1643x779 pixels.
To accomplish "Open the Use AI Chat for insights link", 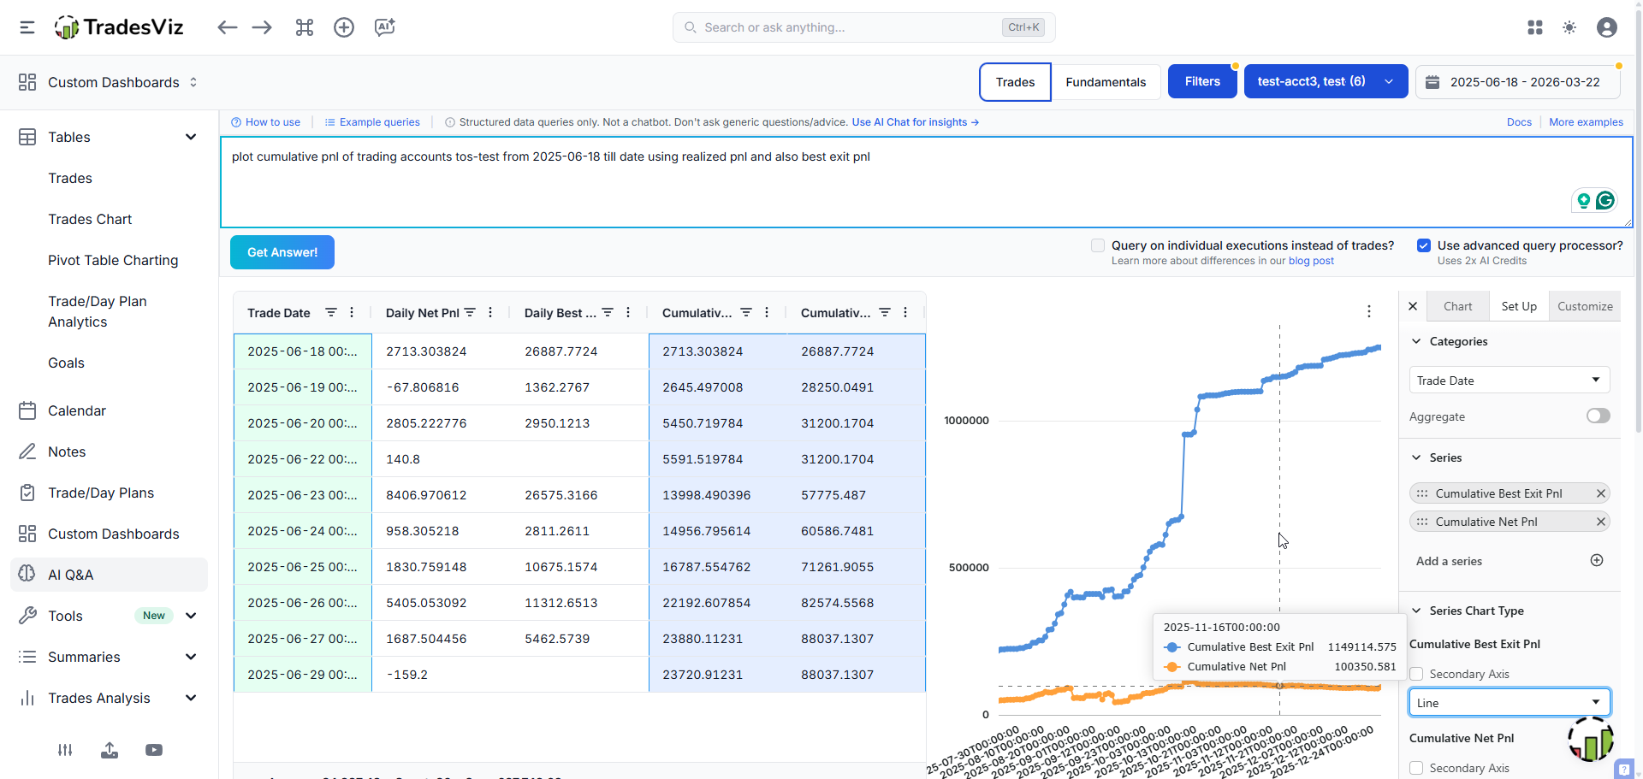I will (915, 122).
